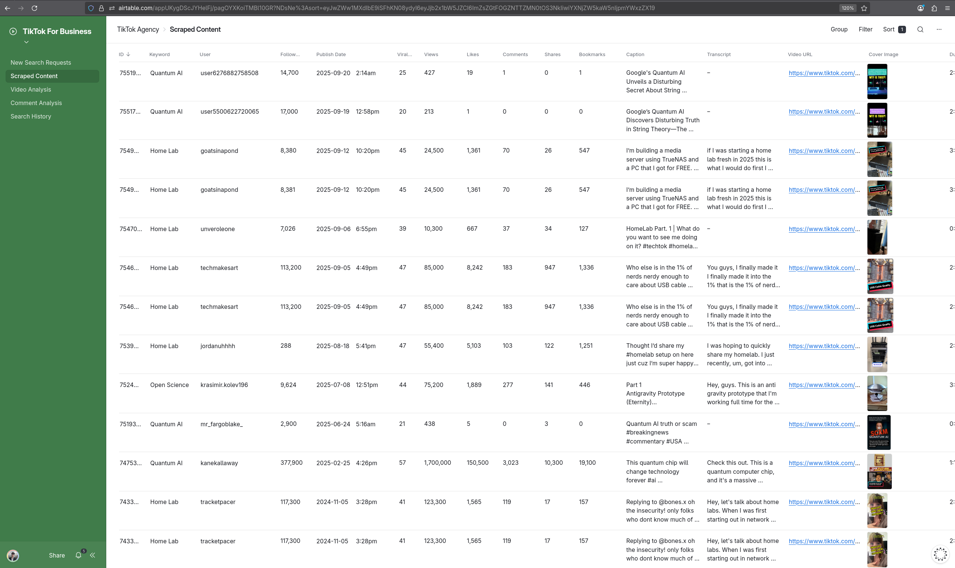
Task: Switch to the Video Analysis view
Action: (x=31, y=89)
